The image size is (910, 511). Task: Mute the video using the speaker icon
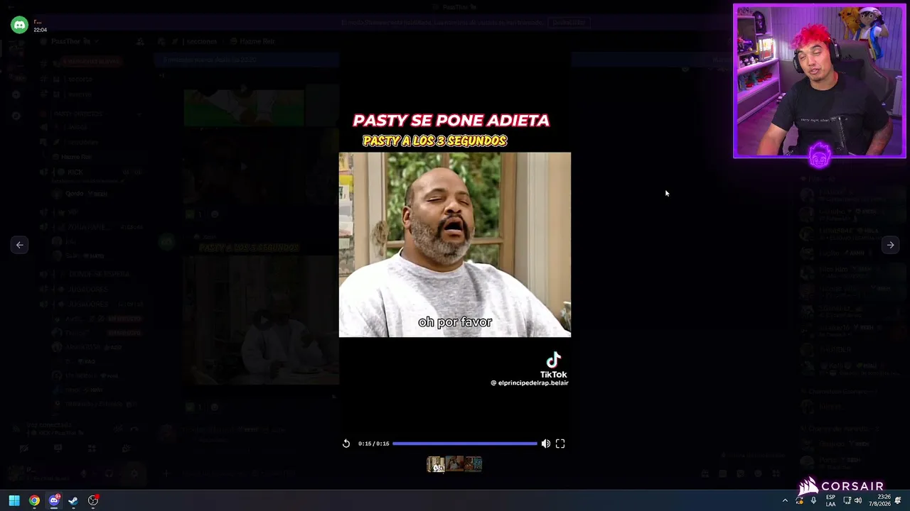coord(545,444)
